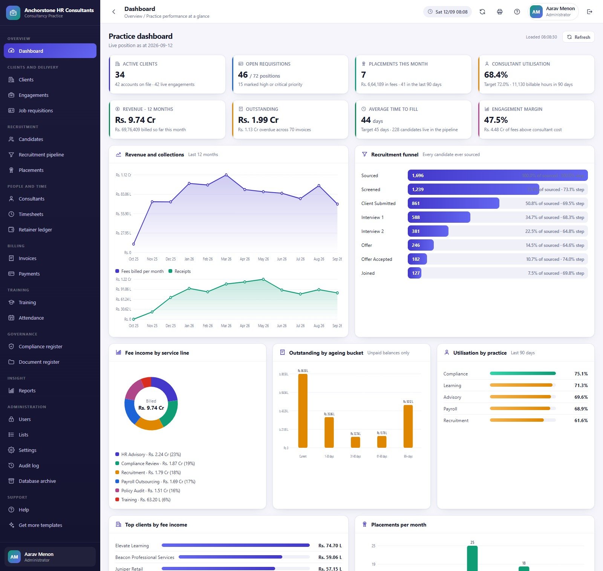
Task: Open Aarav Menon profile in top header
Action: [553, 12]
